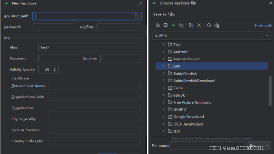Click the delete X icon in toolbar
274x154 pixels.
(199, 25)
